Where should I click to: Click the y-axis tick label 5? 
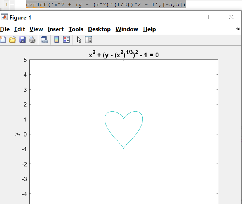point(25,60)
